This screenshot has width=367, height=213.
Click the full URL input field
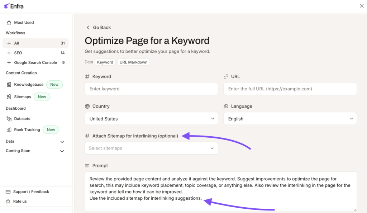[290, 89]
